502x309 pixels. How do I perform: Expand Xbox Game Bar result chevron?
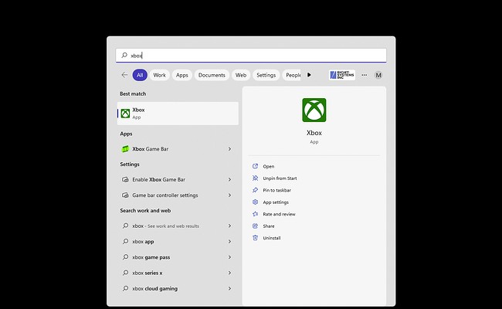point(229,149)
